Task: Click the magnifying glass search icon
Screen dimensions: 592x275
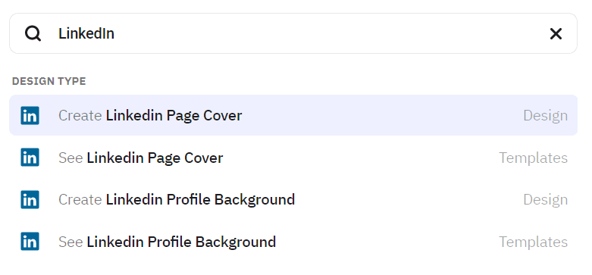Action: [33, 33]
